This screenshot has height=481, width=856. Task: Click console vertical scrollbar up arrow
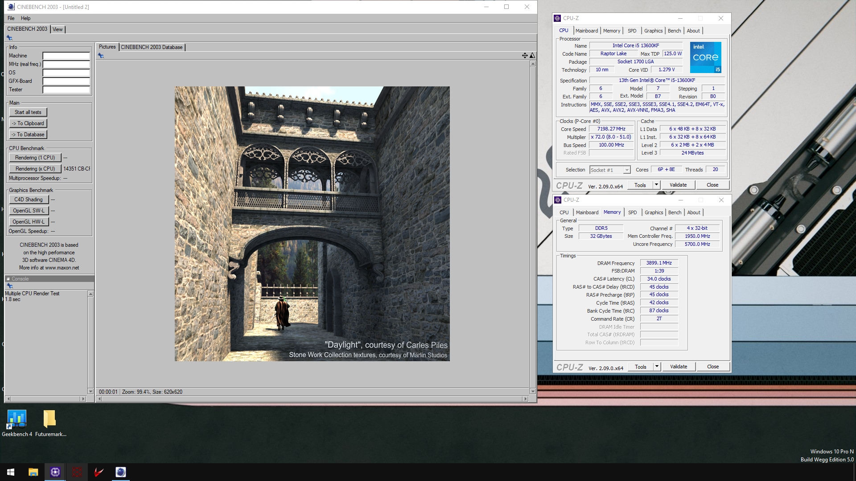tap(91, 294)
